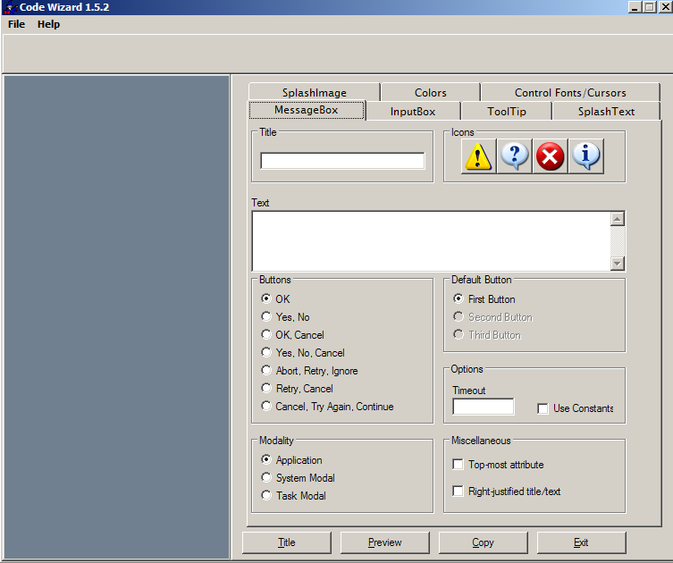Screen dimensions: 673x563
Task: Click the Title button at bottom
Action: [x=287, y=542]
